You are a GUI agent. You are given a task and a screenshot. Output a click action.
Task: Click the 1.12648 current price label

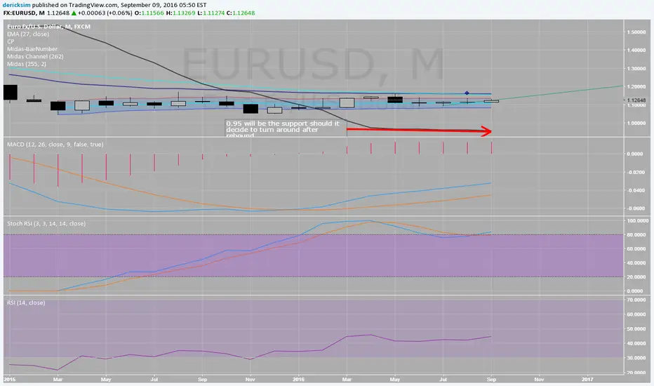pyautogui.click(x=636, y=100)
